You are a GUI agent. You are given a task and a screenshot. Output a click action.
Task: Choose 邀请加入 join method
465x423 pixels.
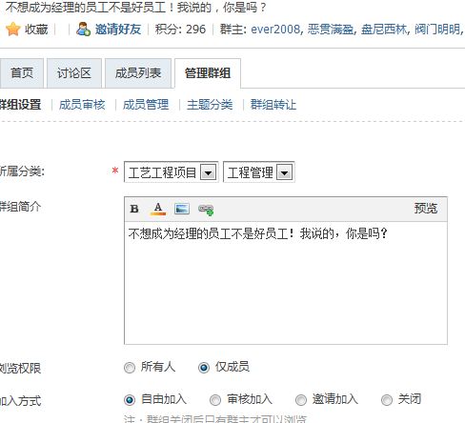301,400
